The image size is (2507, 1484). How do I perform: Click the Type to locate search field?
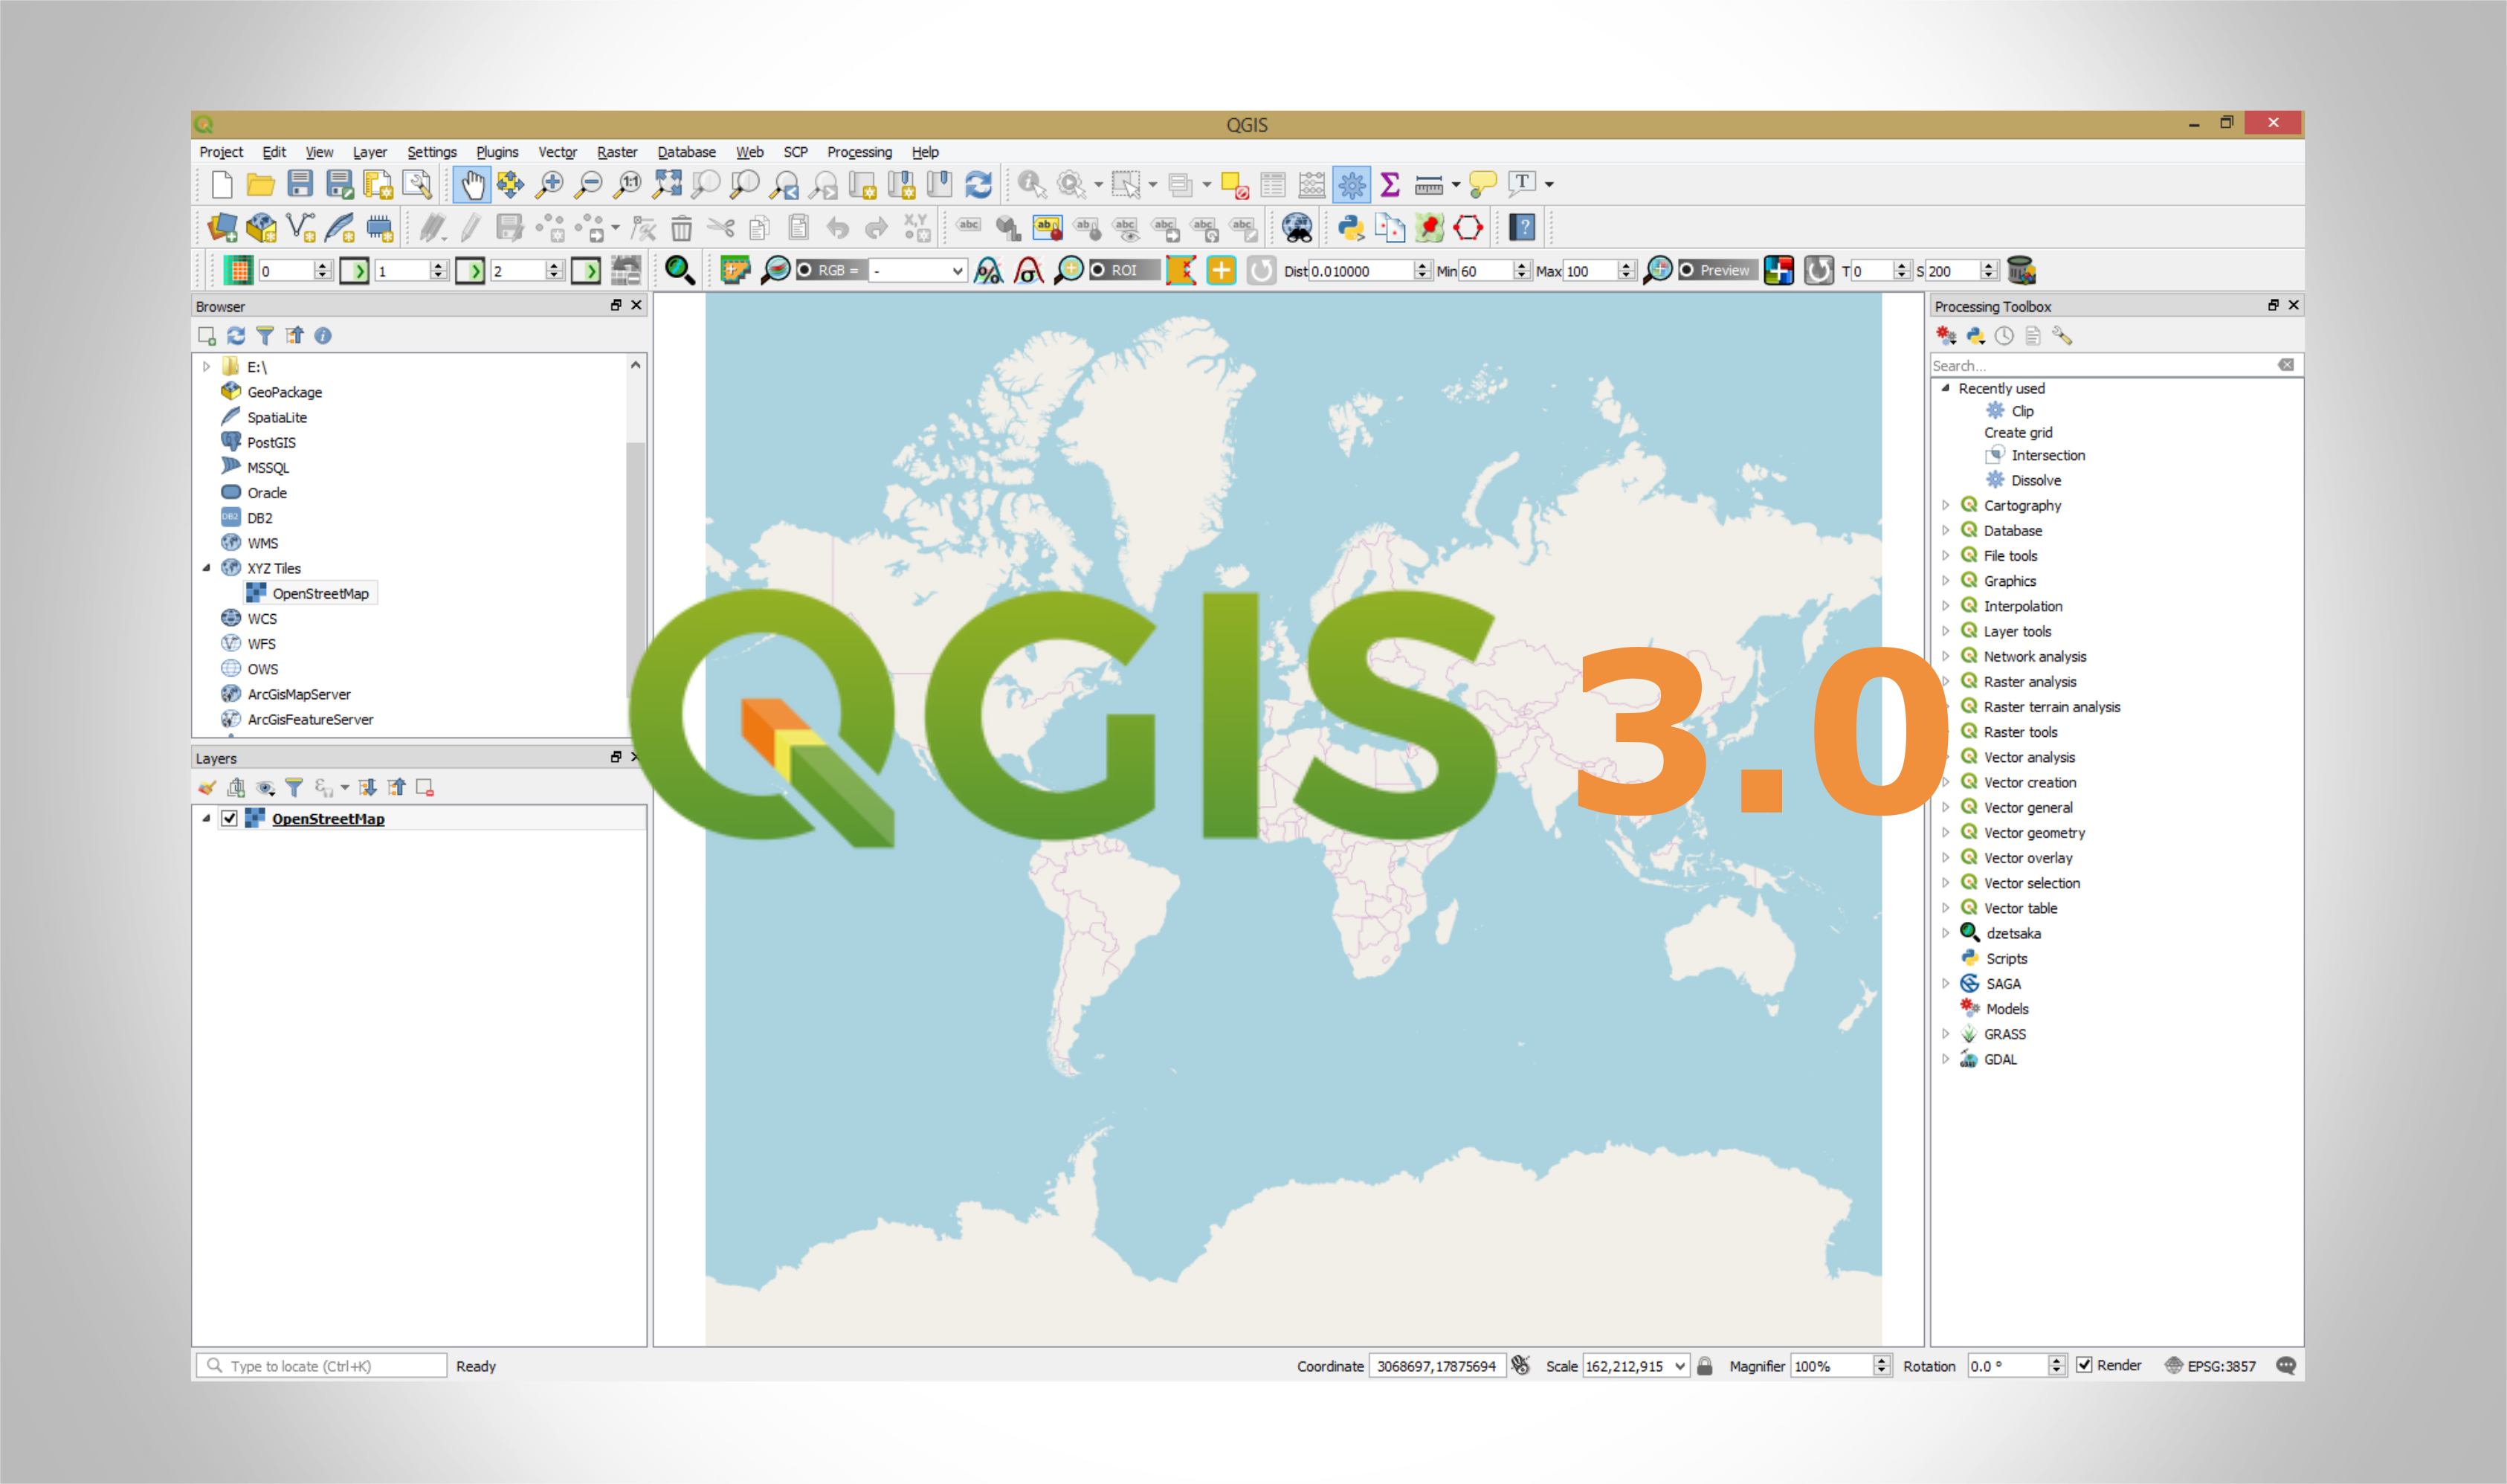click(321, 1366)
